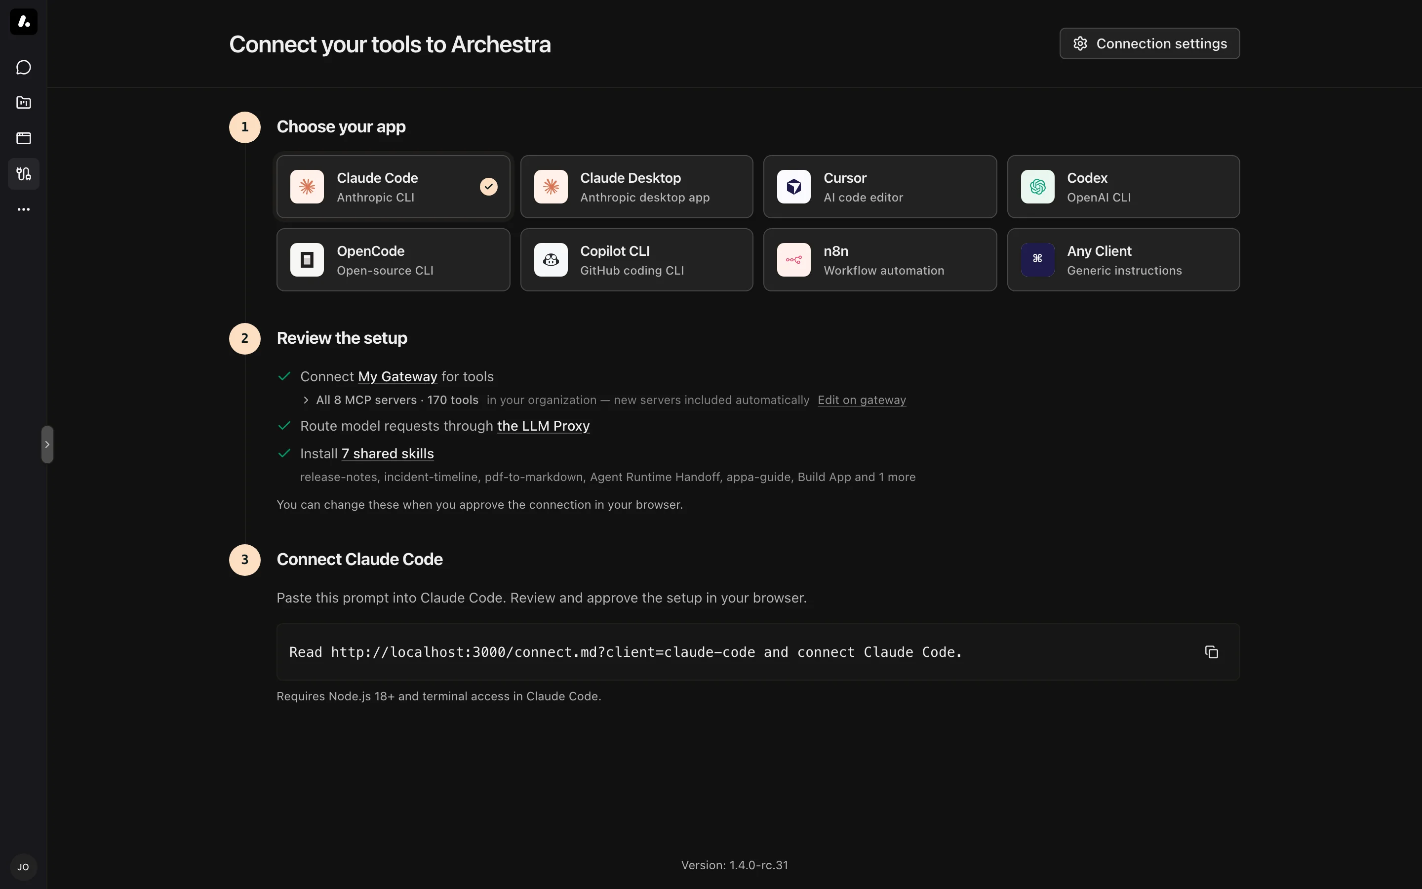Screen dimensions: 1422x889
Task: Click the checkmark badge on Claude Code card
Action: coord(488,186)
